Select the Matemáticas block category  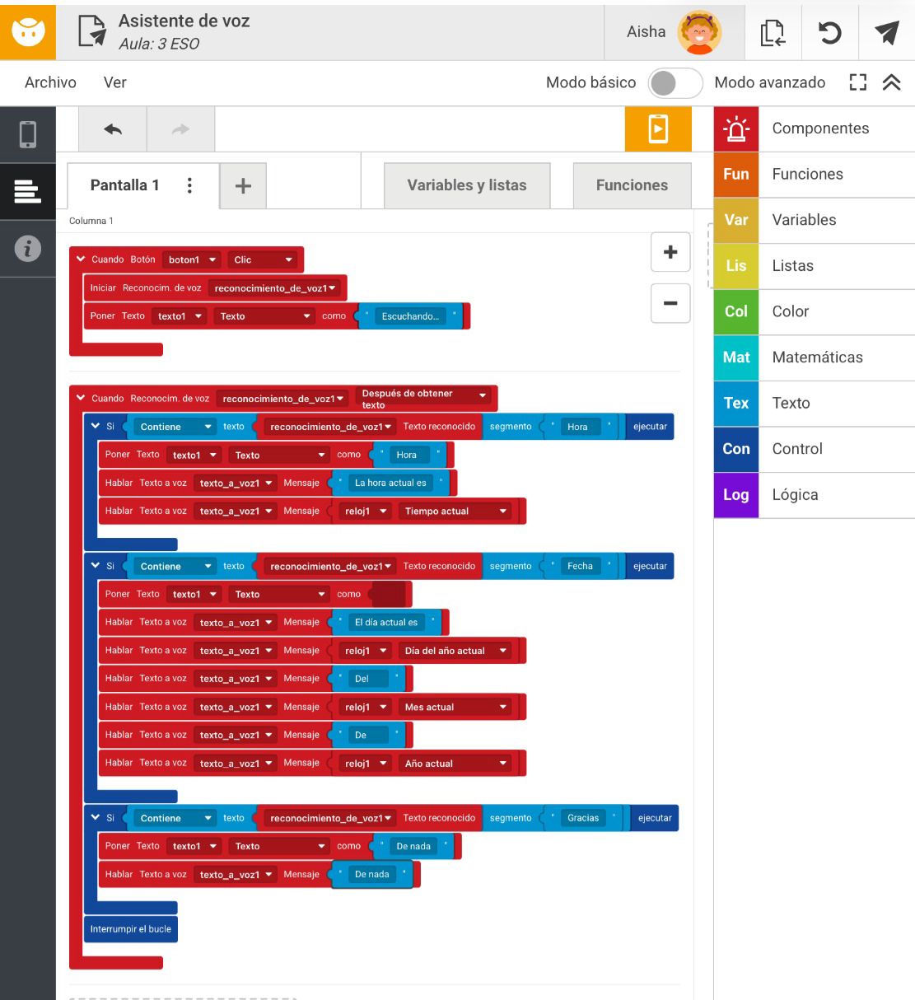pos(817,357)
